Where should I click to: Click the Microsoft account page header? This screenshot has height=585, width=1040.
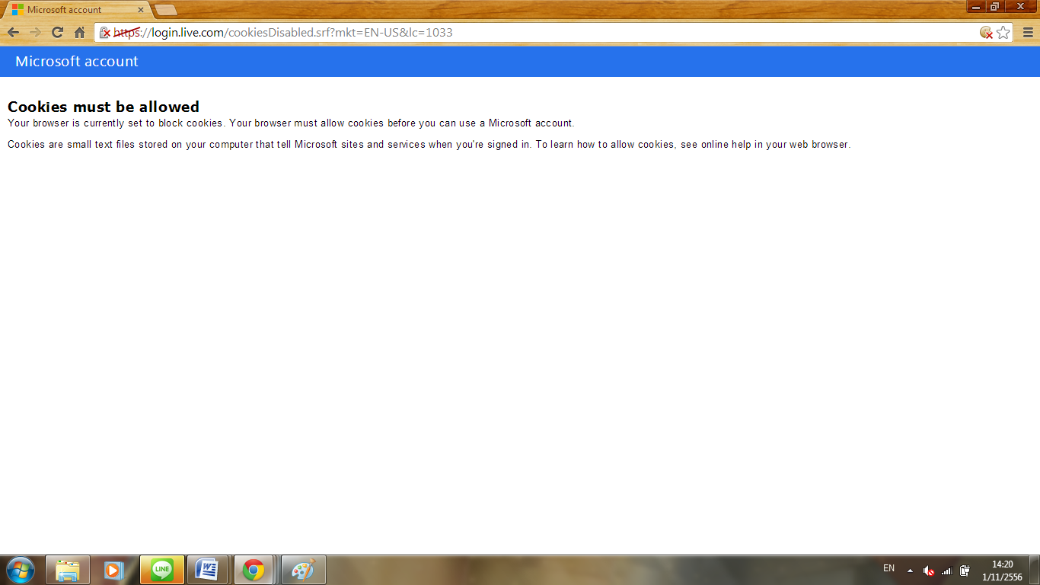coord(77,62)
